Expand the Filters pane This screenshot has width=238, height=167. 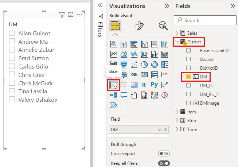pyautogui.click(x=100, y=5)
